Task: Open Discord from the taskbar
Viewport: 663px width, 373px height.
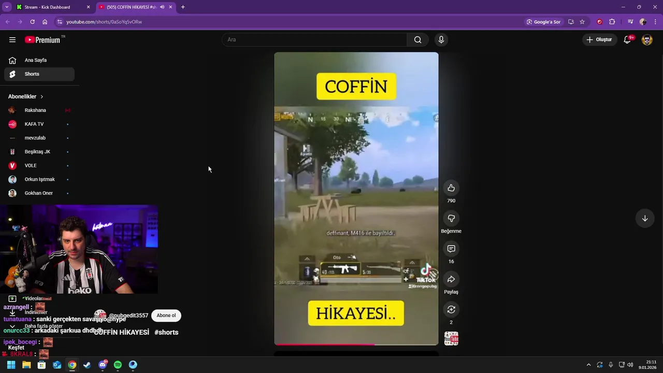Action: (103, 365)
